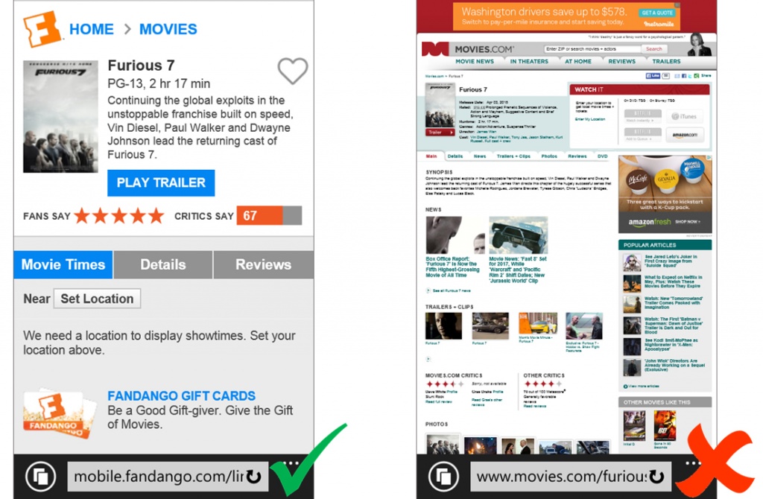Click the Set Location button

98,299
